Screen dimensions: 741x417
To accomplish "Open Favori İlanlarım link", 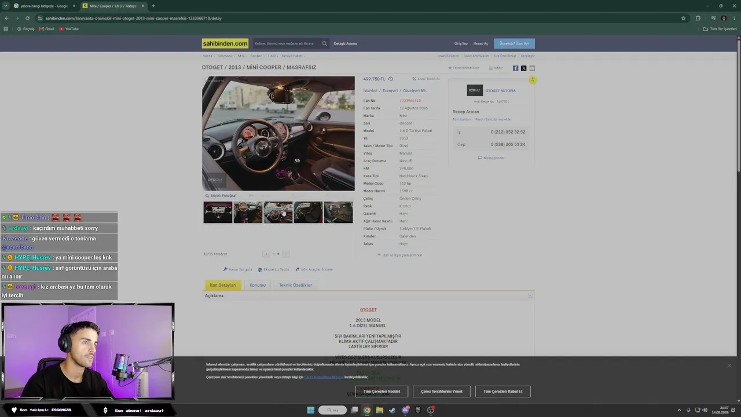I will pos(448,56).
